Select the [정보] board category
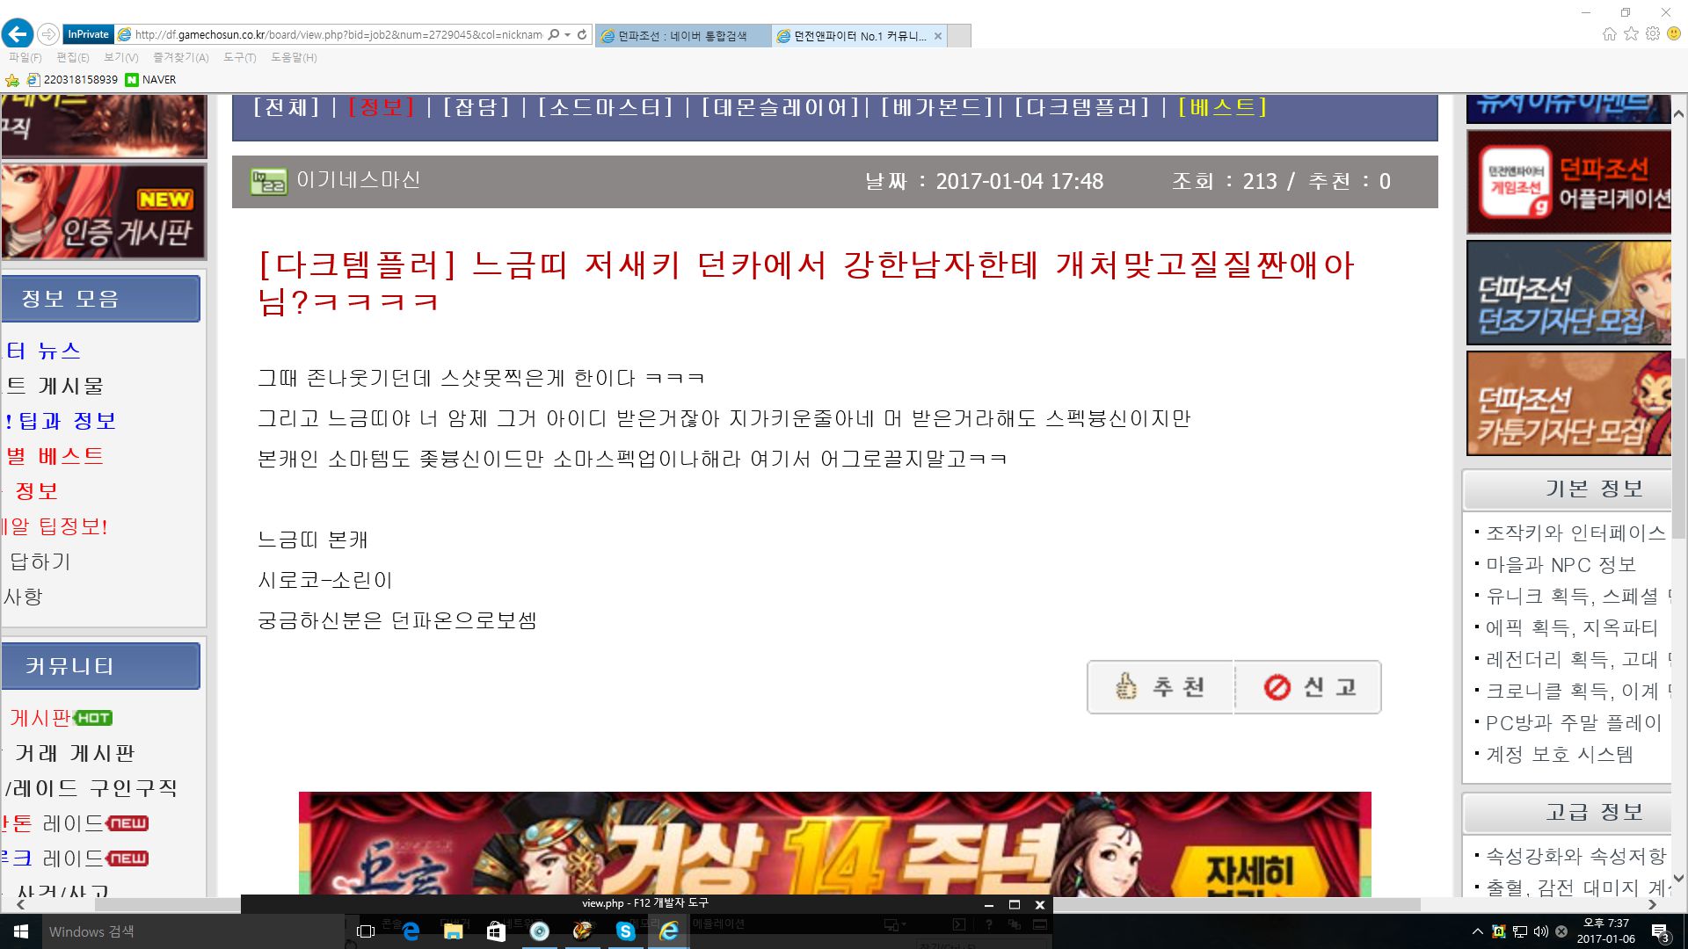Image resolution: width=1688 pixels, height=949 pixels. click(x=381, y=107)
